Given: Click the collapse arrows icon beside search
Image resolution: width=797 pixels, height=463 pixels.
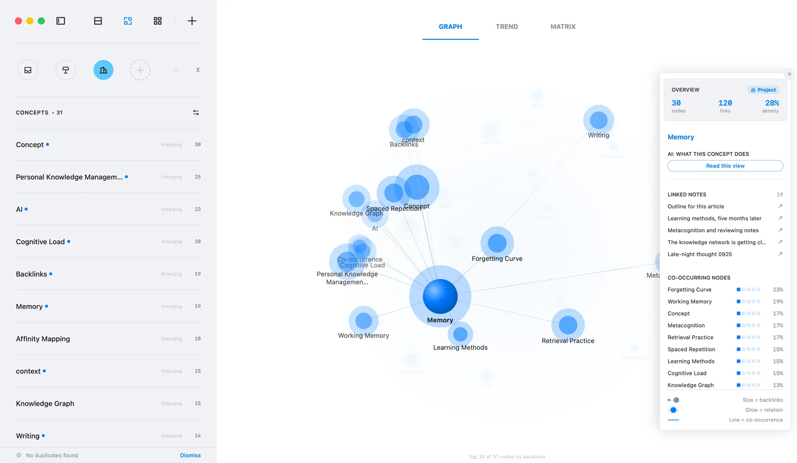Looking at the screenshot, I should point(198,70).
